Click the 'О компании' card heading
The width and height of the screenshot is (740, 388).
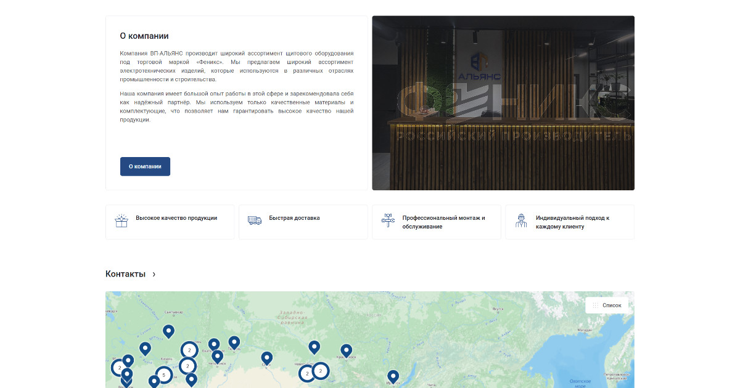144,36
